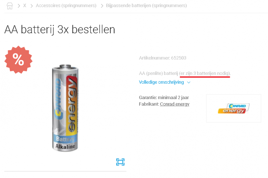Click the arrow after the home icon
This screenshot has height=178, width=268.
[x=19, y=6]
